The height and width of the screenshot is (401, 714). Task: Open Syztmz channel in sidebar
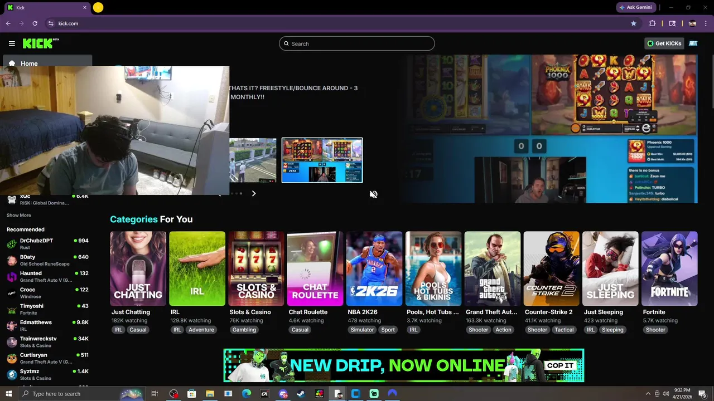(x=47, y=374)
